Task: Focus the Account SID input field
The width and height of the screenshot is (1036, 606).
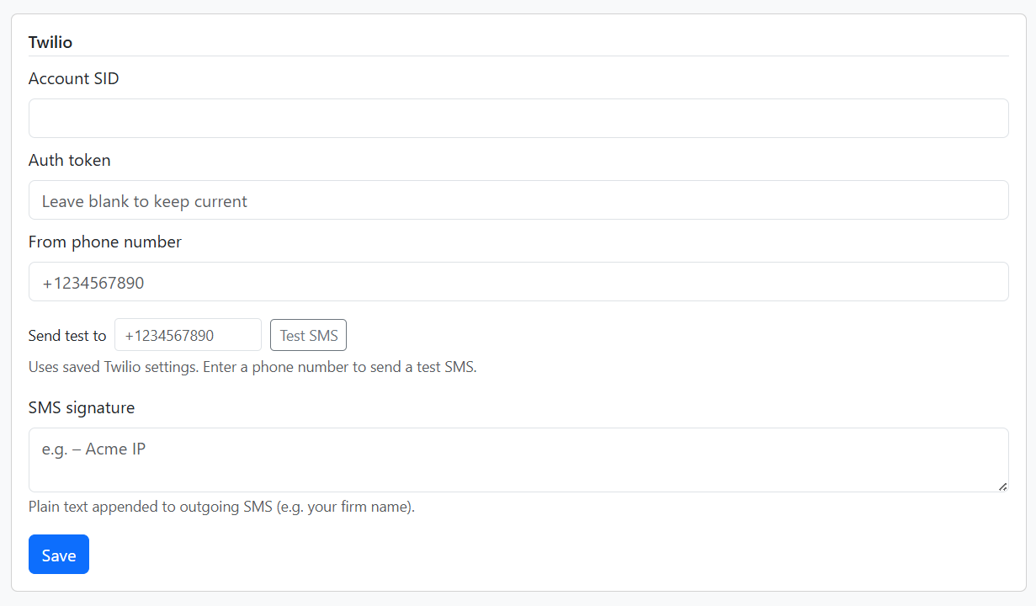Action: [x=518, y=118]
